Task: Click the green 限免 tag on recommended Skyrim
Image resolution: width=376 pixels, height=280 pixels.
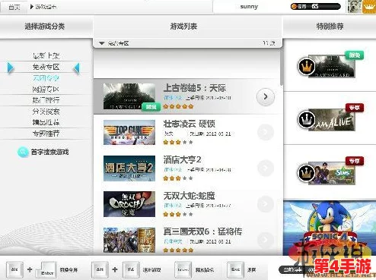Action: click(354, 55)
